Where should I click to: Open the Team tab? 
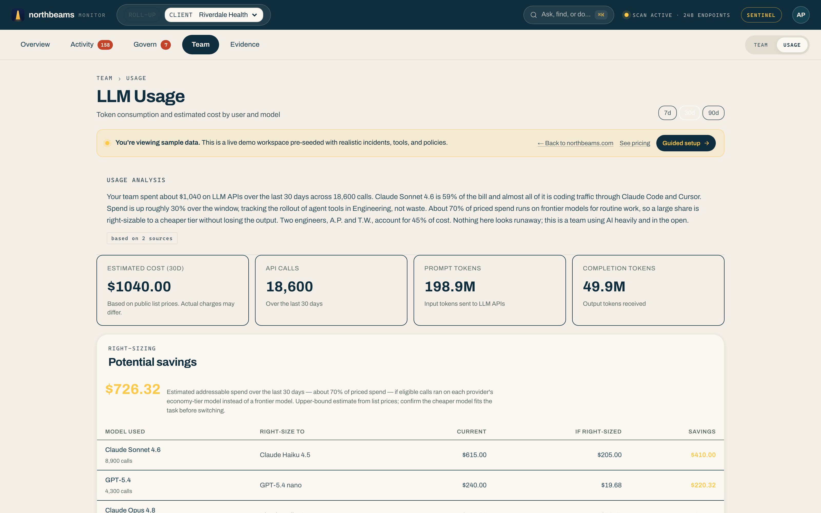pos(200,44)
